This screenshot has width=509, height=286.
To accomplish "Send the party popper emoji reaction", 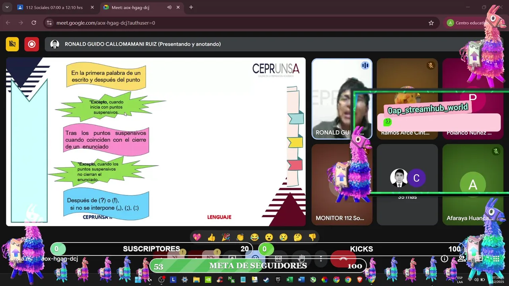I will coord(225,237).
